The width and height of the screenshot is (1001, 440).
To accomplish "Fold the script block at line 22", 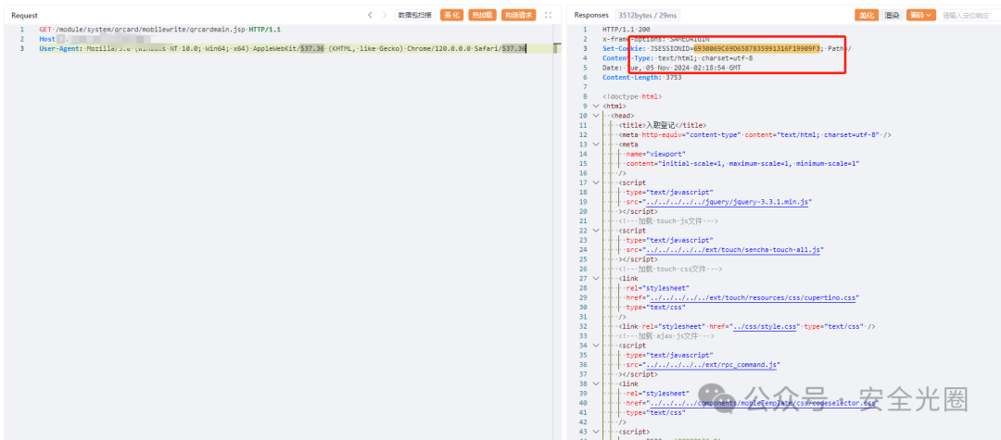I will 596,231.
